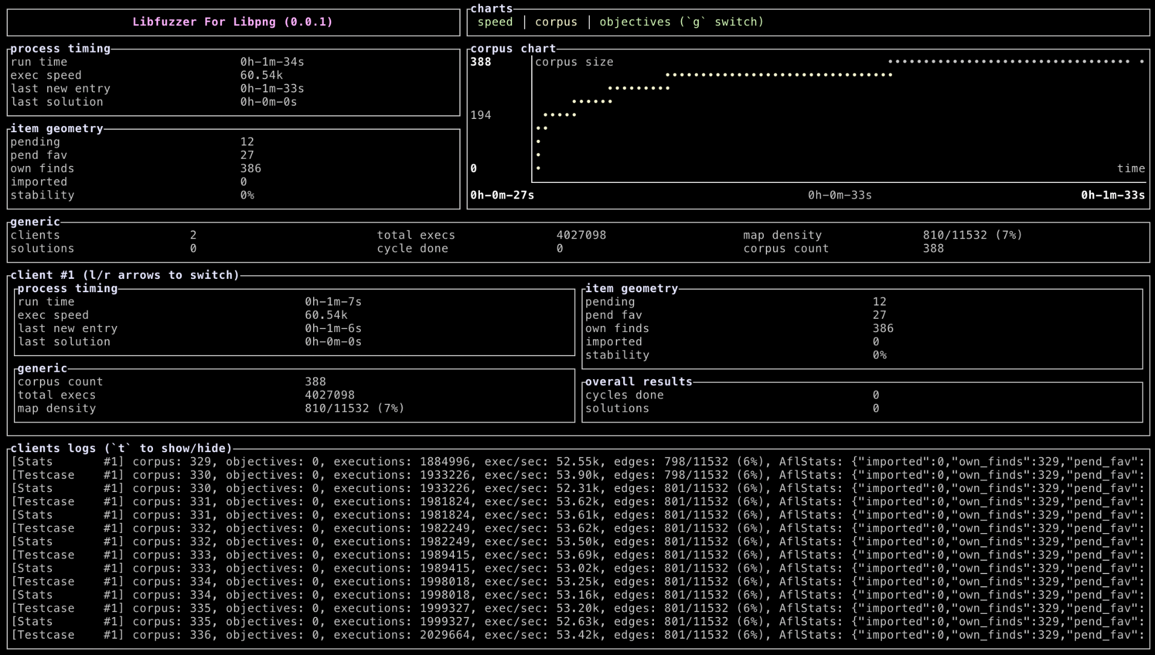Image resolution: width=1155 pixels, height=655 pixels.
Task: Click the chart maximum label 388
Action: 480,62
